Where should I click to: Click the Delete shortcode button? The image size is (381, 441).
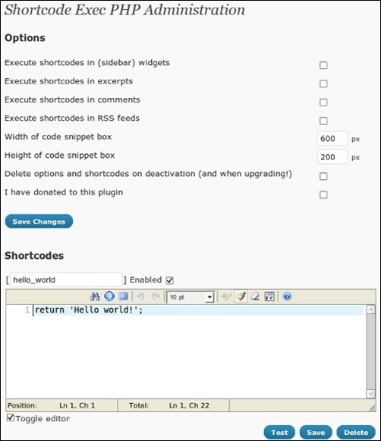pos(356,433)
